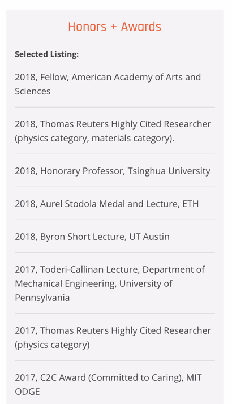This screenshot has width=232, height=404.
Task: Click the word ETH in Stodola entry
Action: pos(191,204)
